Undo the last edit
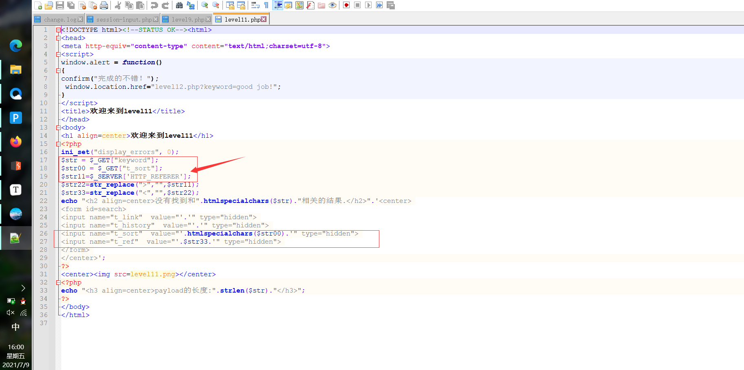 coord(154,5)
